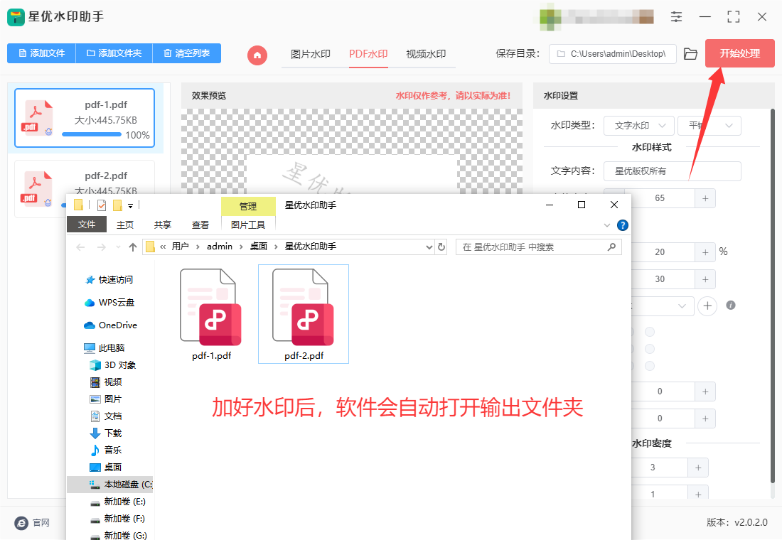Open Quick Access in Explorer sidebar
Image resolution: width=782 pixels, height=540 pixels.
pos(109,280)
